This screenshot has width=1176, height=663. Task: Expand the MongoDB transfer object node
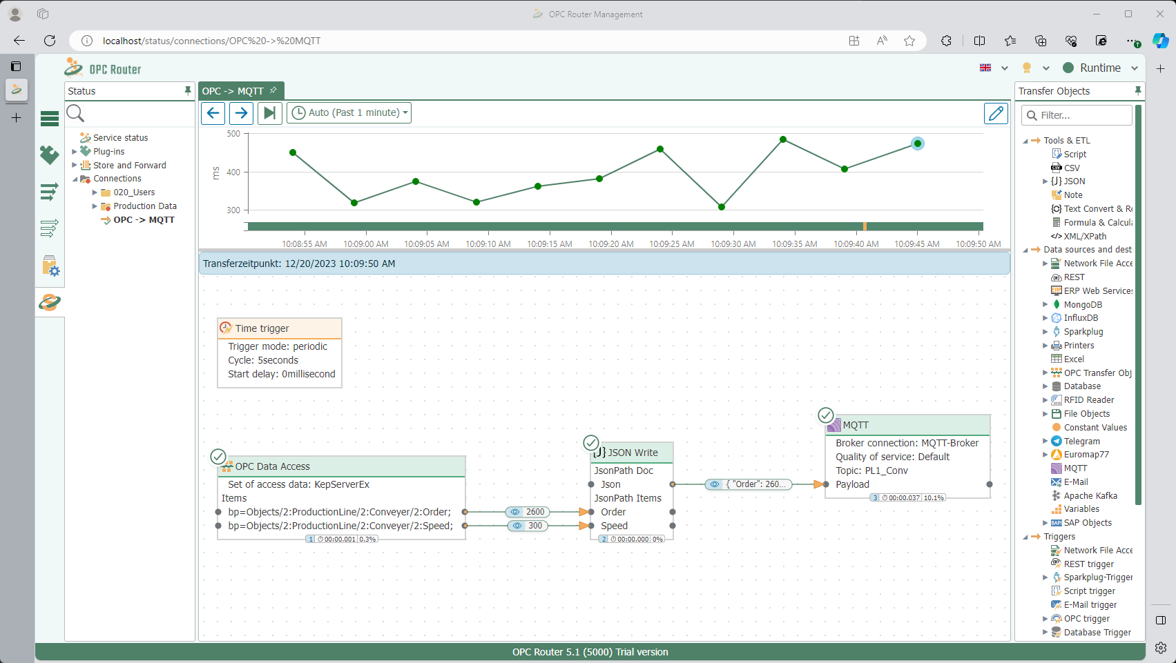coord(1045,304)
